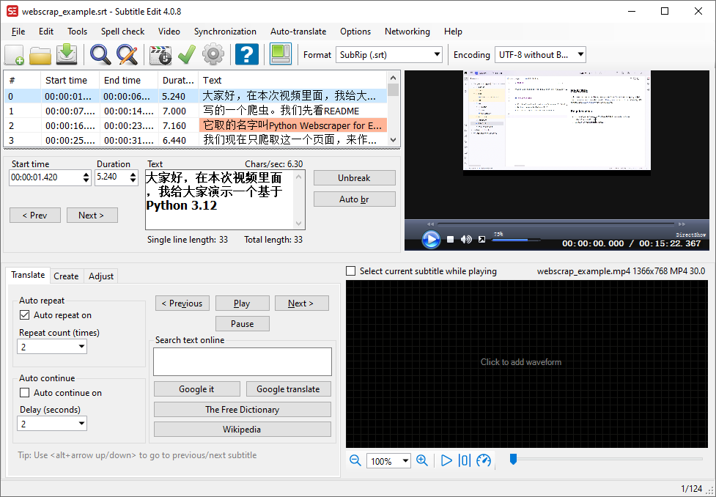Enable the 'Auto continue on' checkbox
This screenshot has height=497, width=716.
[25, 393]
